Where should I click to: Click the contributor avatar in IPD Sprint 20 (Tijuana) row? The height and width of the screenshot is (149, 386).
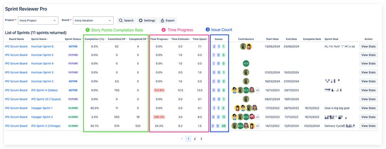(x=246, y=99)
